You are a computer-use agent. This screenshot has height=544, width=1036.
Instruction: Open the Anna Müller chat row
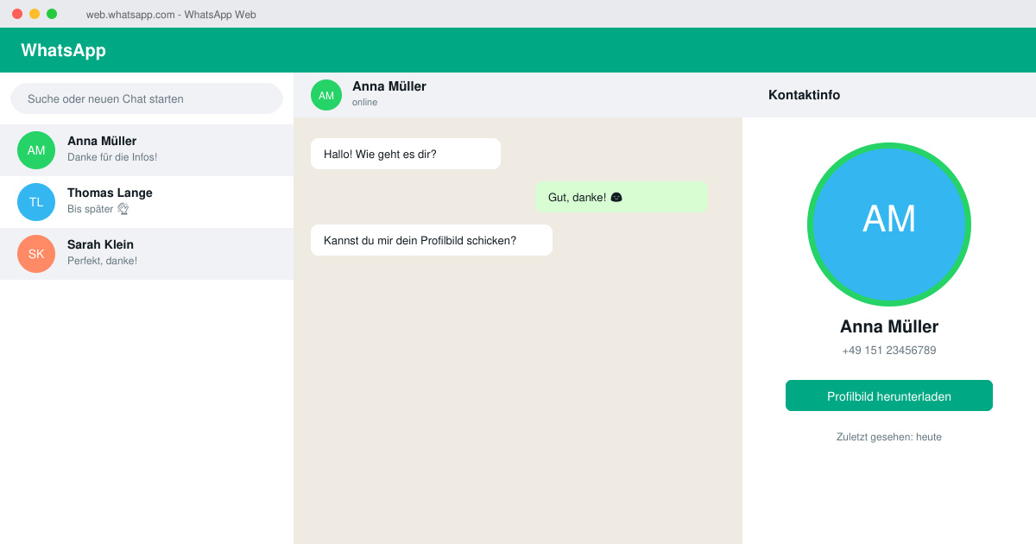click(x=147, y=150)
